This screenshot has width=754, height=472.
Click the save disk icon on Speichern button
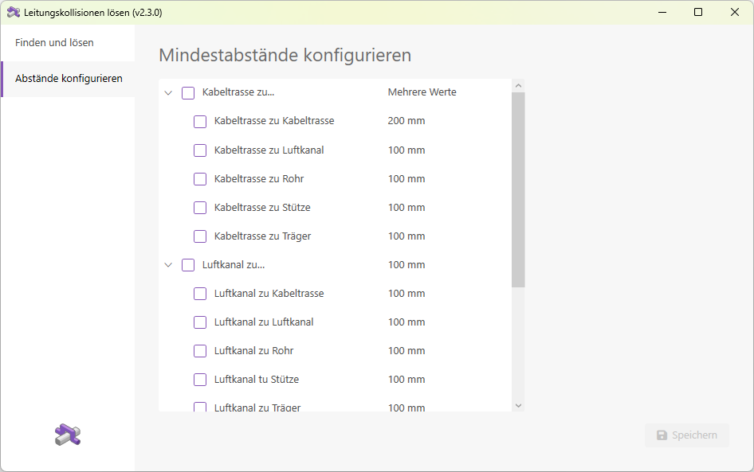click(662, 435)
